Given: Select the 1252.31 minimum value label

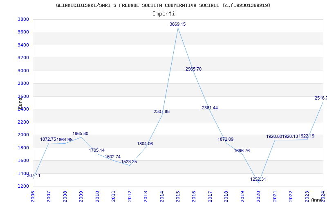Looking at the screenshot, I should tap(258, 179).
